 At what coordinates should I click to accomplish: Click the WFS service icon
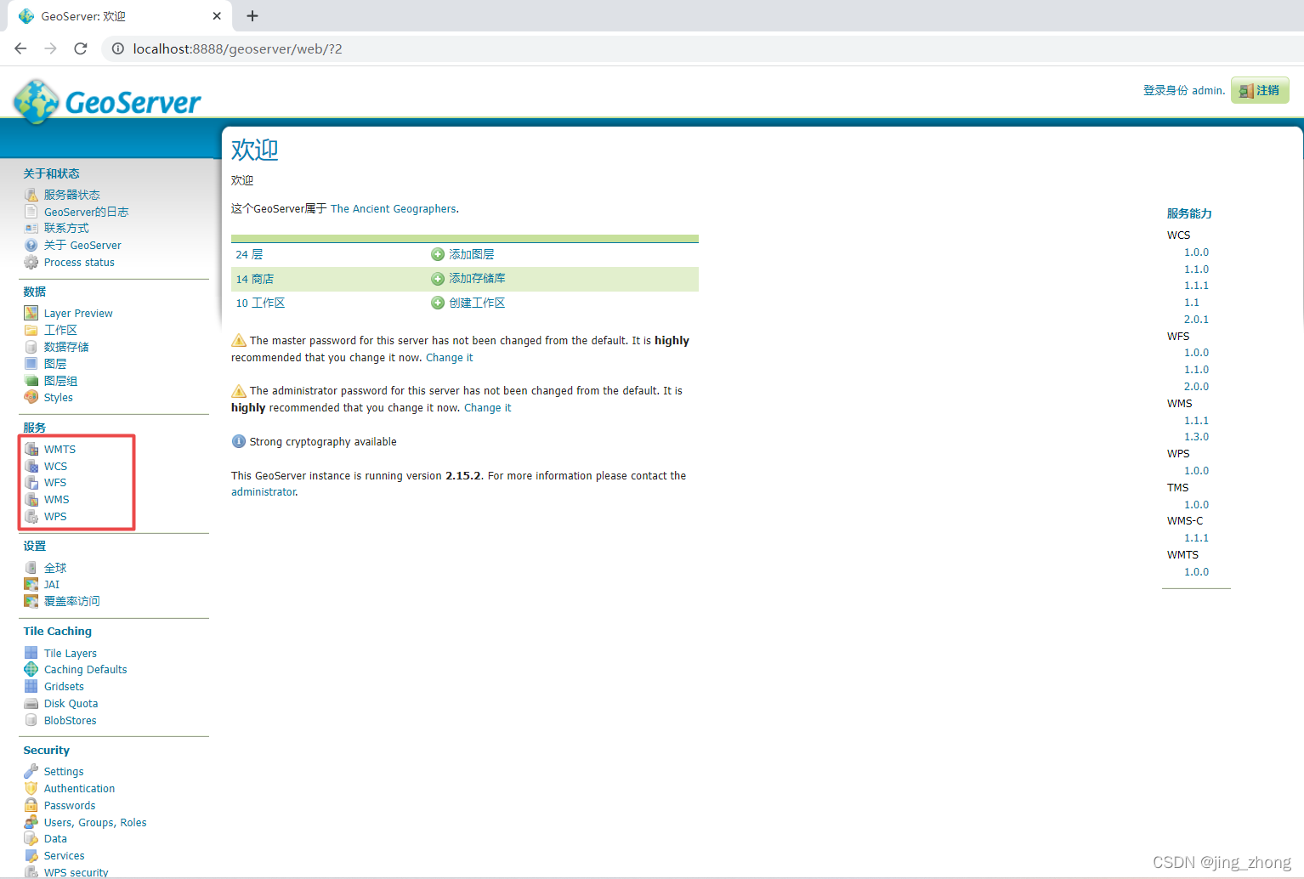coord(31,482)
